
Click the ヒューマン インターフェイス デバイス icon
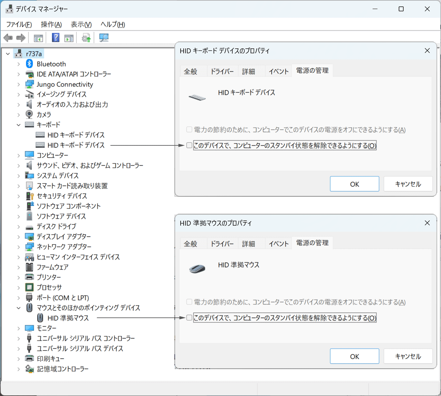tap(30, 257)
